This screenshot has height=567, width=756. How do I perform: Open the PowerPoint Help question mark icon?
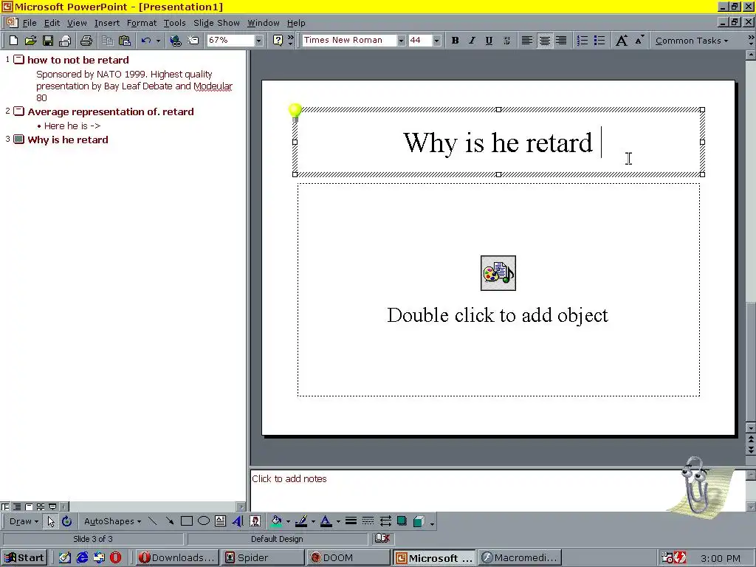pos(278,41)
